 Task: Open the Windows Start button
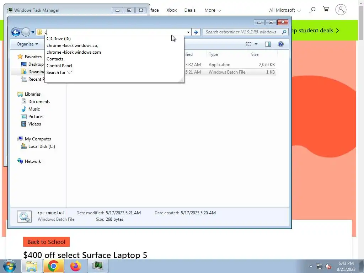tap(9, 266)
